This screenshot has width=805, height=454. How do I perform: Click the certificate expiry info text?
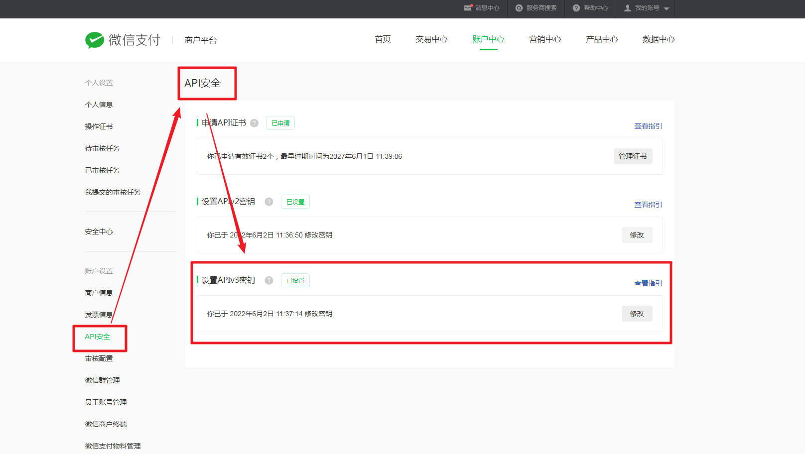(x=304, y=156)
